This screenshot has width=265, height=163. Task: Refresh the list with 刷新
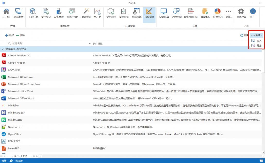(x=244, y=35)
